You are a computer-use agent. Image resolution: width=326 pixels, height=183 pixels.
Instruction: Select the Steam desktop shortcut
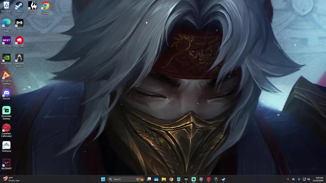coord(19,7)
